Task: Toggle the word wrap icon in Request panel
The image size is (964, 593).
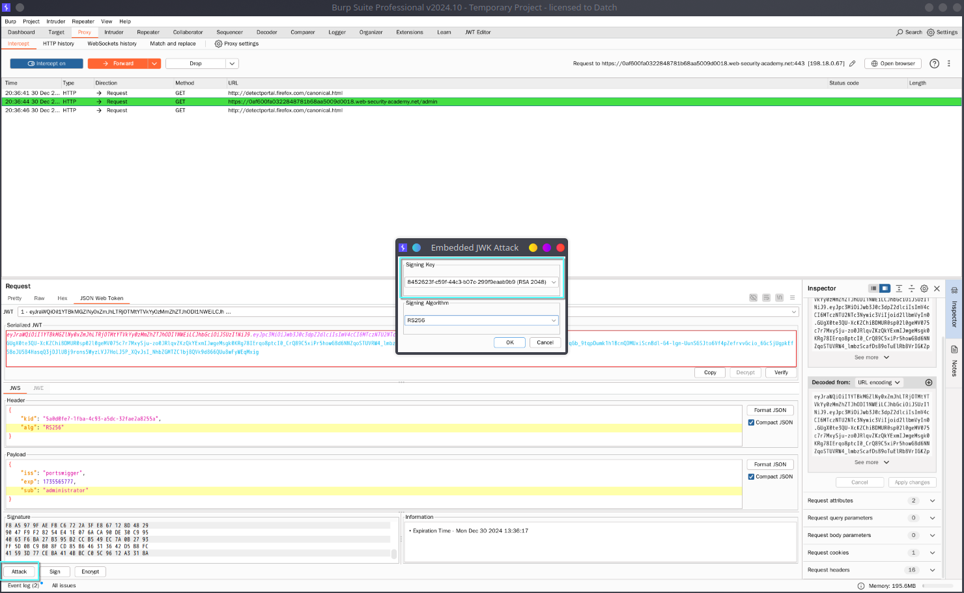Action: pos(766,297)
